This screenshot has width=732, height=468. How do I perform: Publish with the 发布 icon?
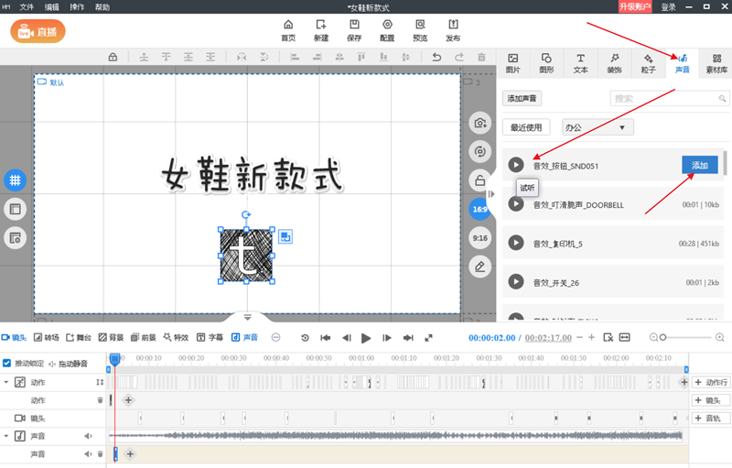pos(453,30)
